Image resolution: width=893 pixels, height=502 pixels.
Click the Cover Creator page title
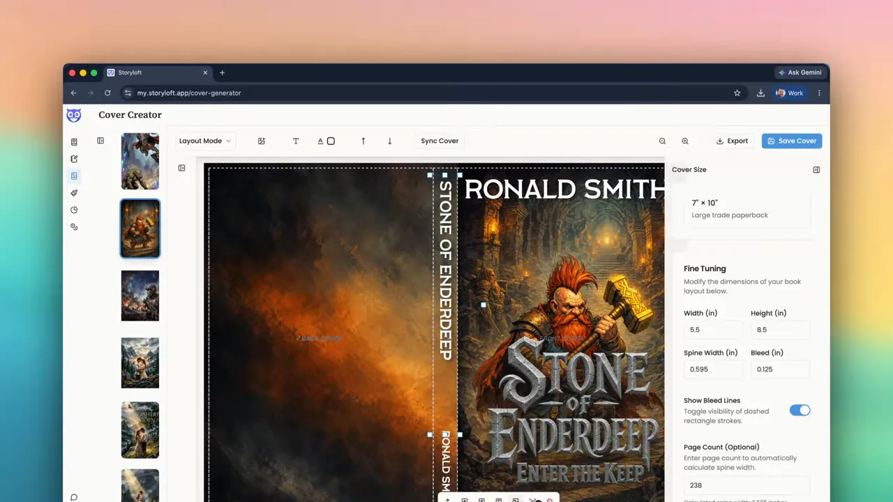click(130, 115)
